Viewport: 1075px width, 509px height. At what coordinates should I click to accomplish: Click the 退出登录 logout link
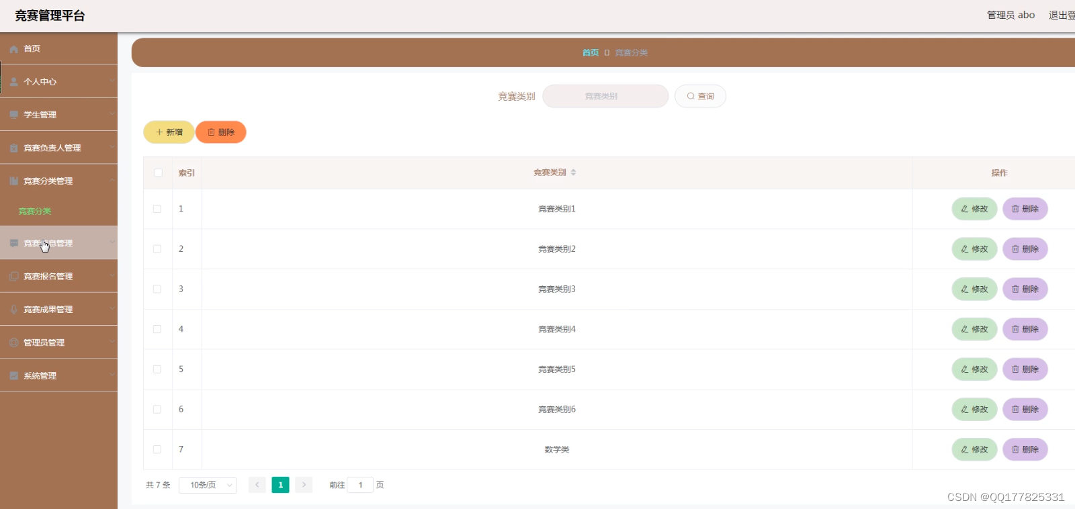(1062, 15)
